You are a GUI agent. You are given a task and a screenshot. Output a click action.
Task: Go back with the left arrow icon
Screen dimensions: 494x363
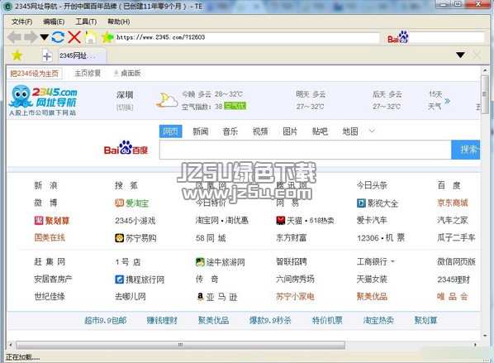coord(14,37)
